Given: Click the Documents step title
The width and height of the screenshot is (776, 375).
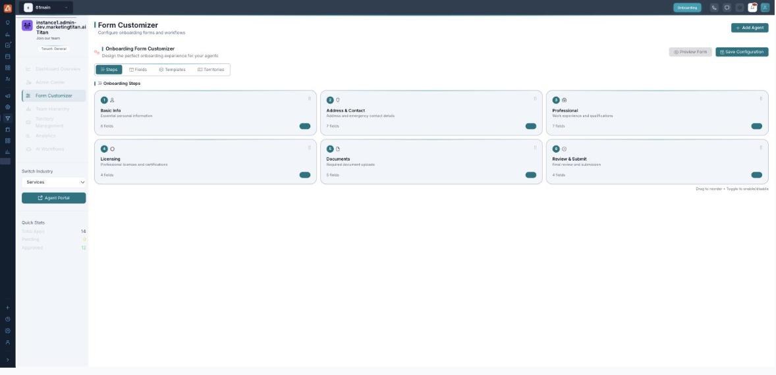Looking at the screenshot, I should point(338,159).
